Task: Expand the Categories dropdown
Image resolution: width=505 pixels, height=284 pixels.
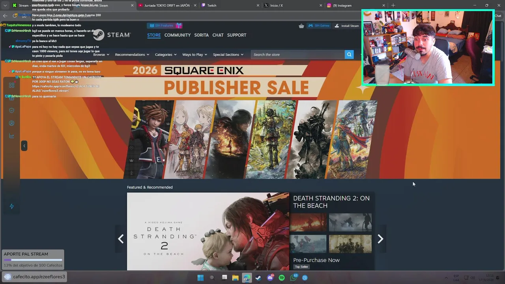Action: (166, 54)
